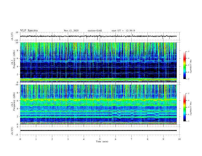Click time axis tick label '6'
Screen dimensions: 202x156
coord(116,139)
